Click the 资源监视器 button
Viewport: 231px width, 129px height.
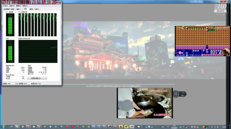coord(37,78)
